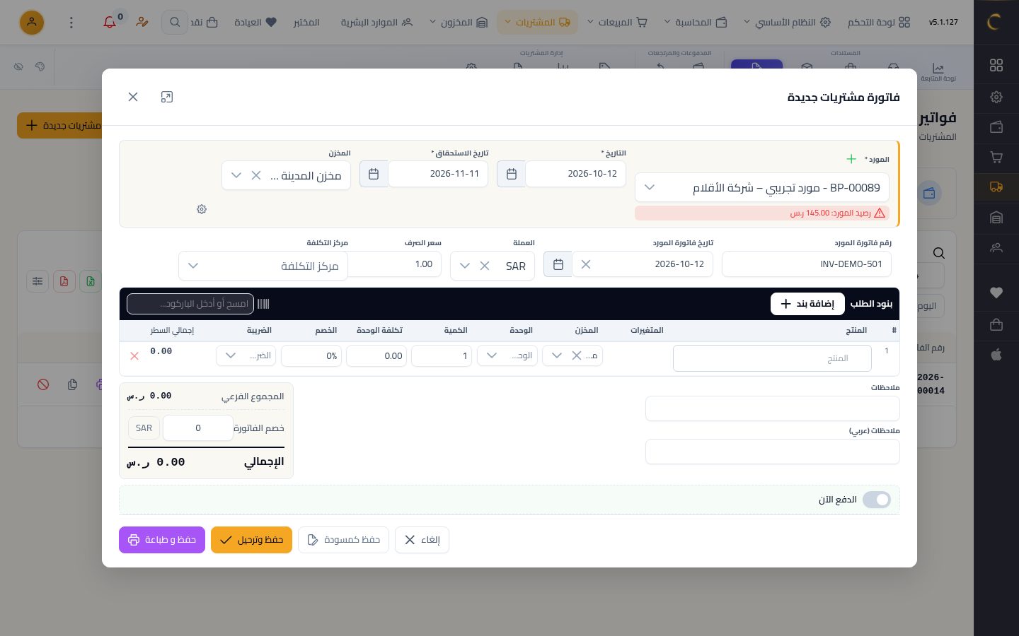
Task: Open the Purchases menu in top navigation
Action: (537, 23)
